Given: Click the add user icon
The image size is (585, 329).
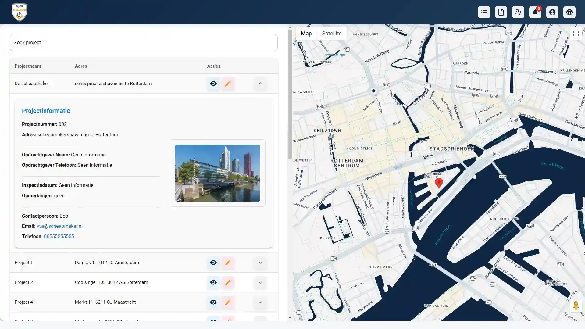Looking at the screenshot, I should coord(518,12).
